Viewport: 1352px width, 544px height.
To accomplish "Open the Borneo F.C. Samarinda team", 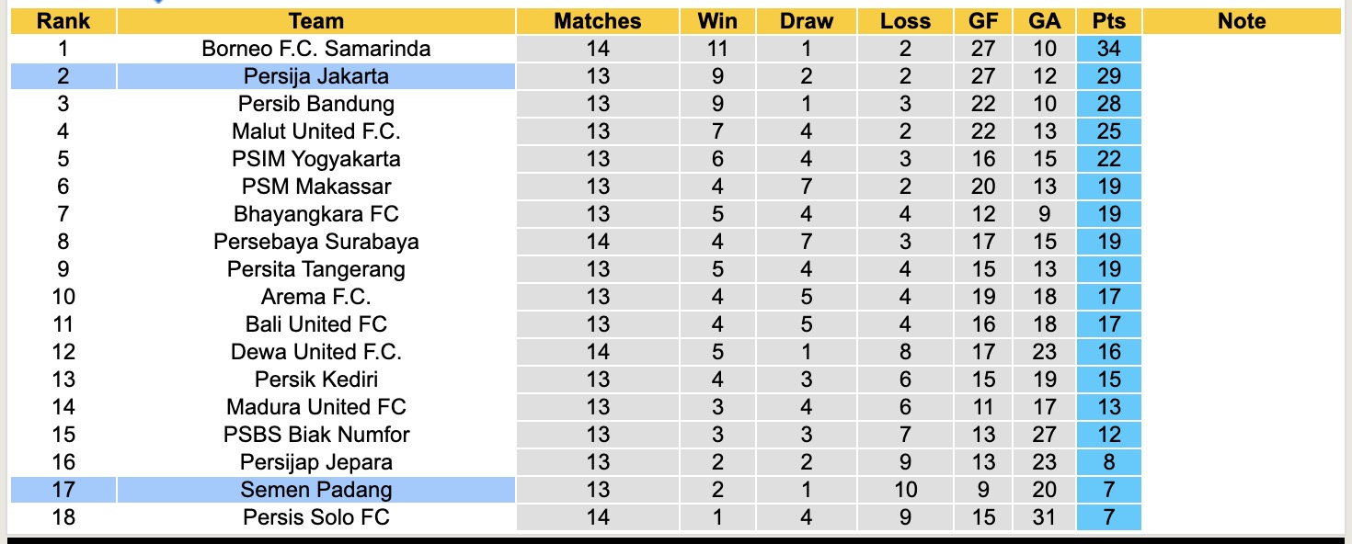I will click(x=315, y=49).
